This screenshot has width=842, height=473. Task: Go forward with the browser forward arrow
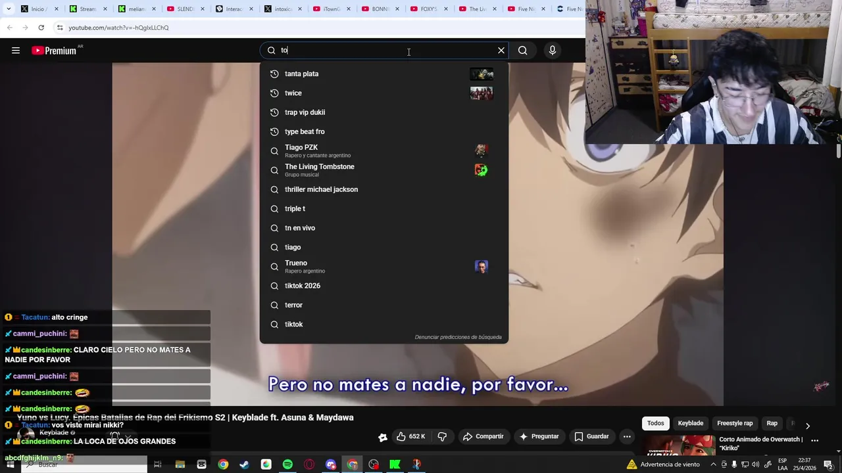pos(25,28)
